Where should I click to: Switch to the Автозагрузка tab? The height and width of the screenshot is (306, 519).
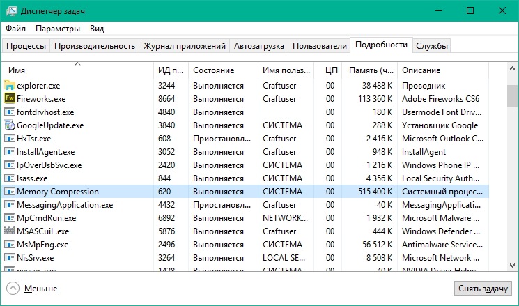259,46
